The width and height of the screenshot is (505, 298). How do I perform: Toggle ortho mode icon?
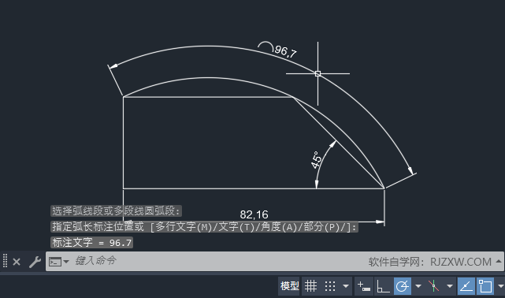(383, 285)
